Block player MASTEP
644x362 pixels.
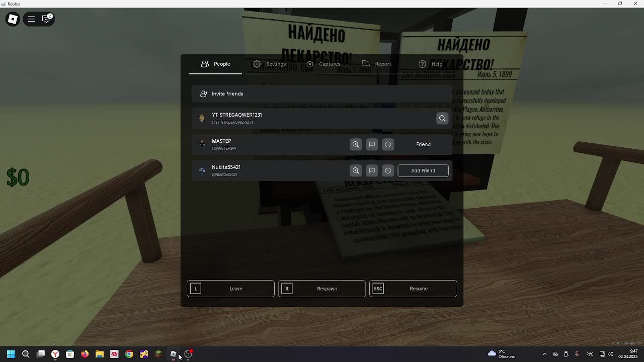(388, 144)
